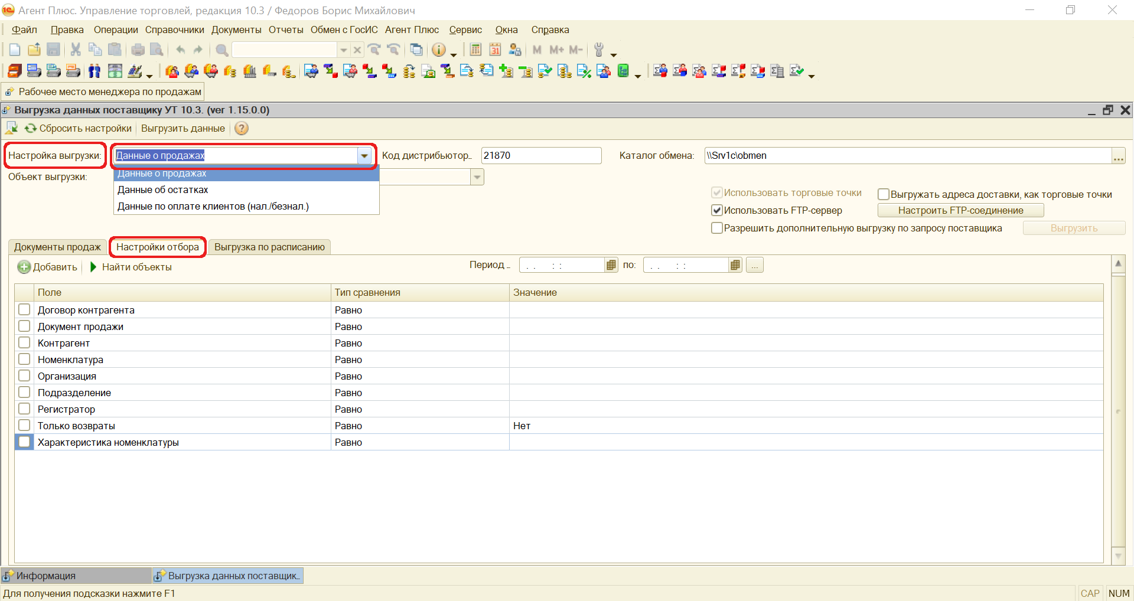Select Данные по оплате клиентов option
The height and width of the screenshot is (601, 1134).
(246, 206)
